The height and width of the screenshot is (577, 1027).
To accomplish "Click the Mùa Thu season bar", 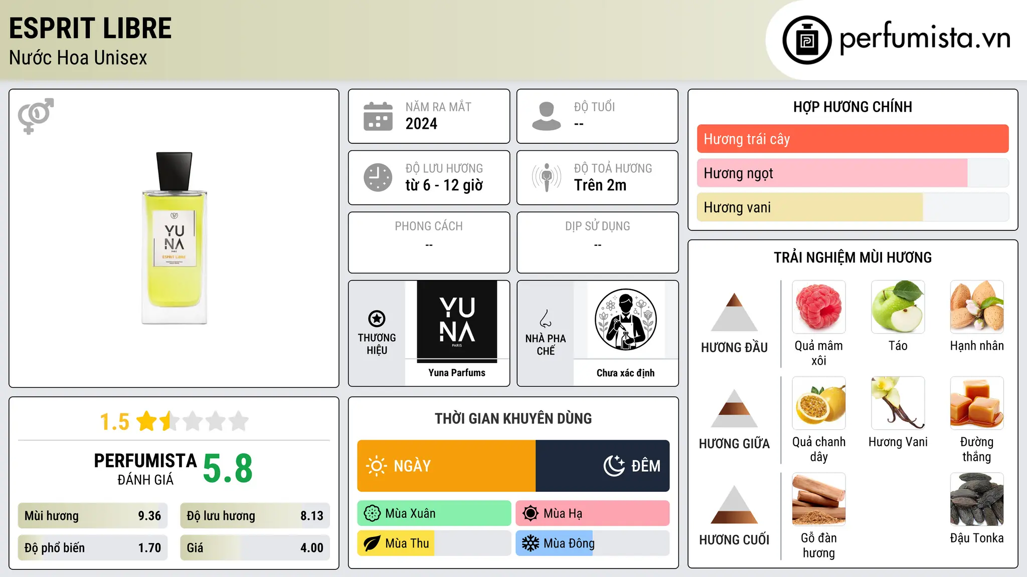I will coord(434,543).
